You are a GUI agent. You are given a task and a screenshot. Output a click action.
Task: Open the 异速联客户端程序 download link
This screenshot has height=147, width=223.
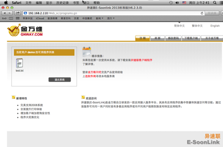(x=142, y=60)
